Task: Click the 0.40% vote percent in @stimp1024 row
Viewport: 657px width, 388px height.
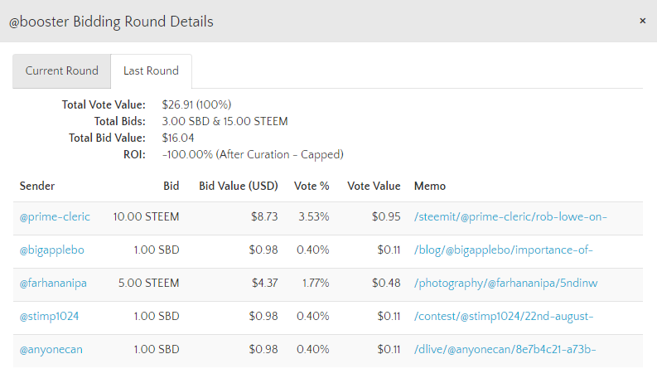Action: point(312,316)
